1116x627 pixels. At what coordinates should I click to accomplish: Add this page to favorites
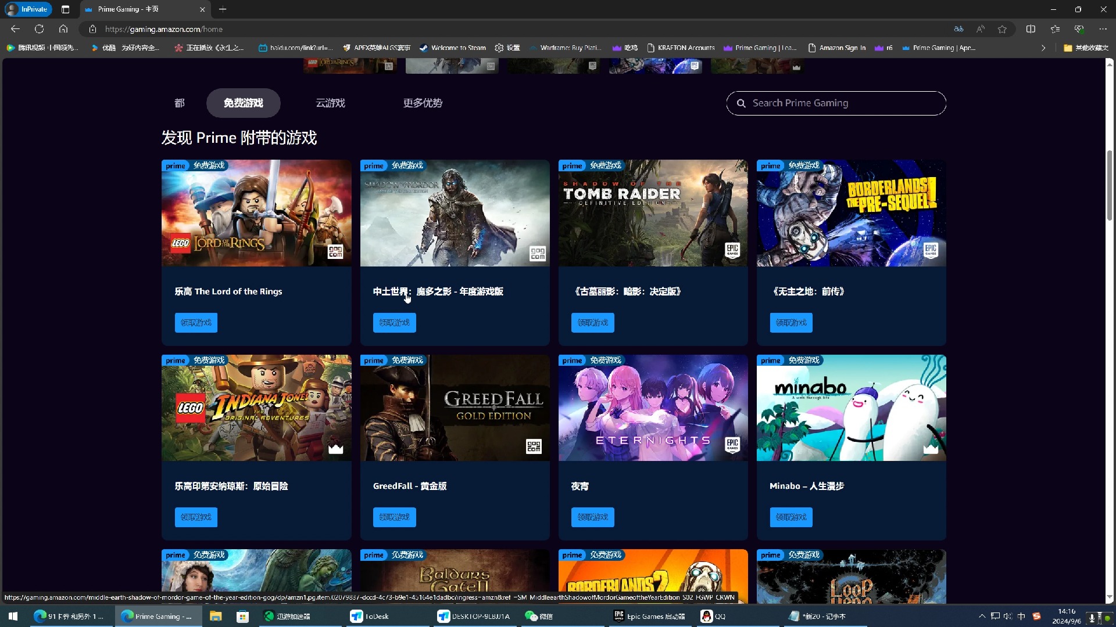[1002, 29]
